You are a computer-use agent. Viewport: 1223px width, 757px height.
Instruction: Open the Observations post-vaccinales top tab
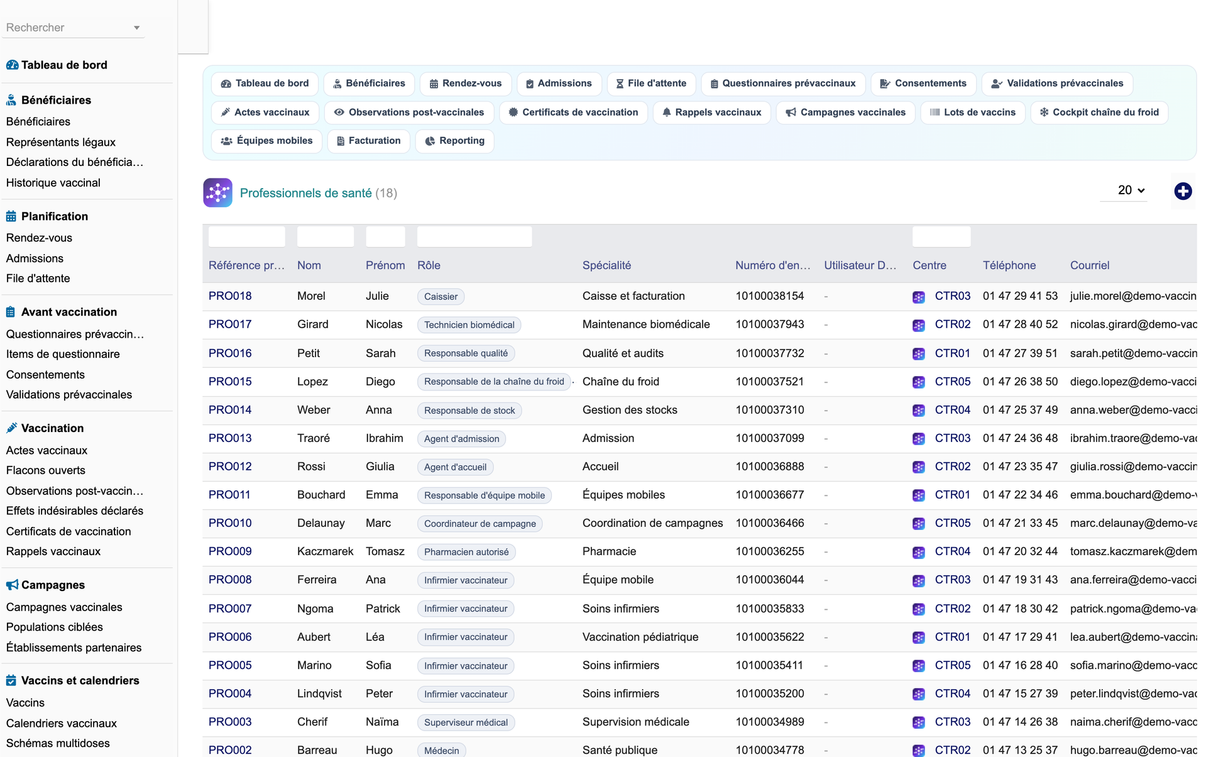409,113
